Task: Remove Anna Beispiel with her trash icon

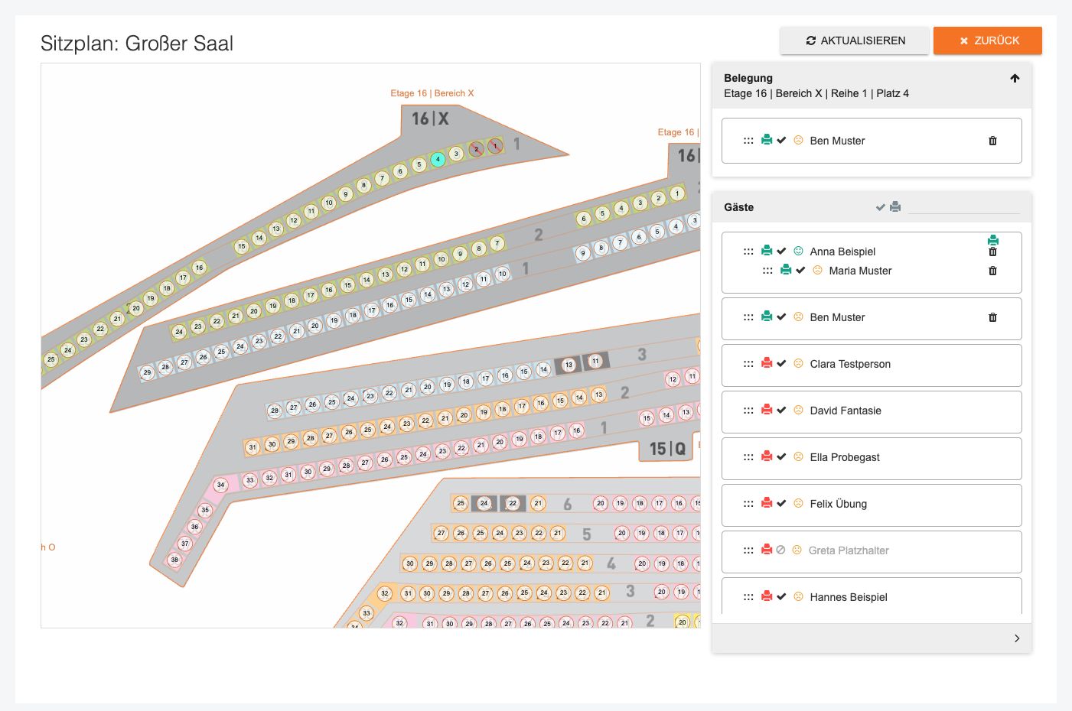Action: coord(992,252)
